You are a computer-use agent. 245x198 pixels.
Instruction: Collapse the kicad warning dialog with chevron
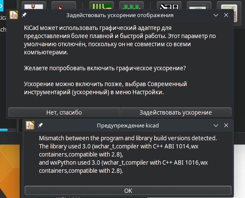click(216, 125)
